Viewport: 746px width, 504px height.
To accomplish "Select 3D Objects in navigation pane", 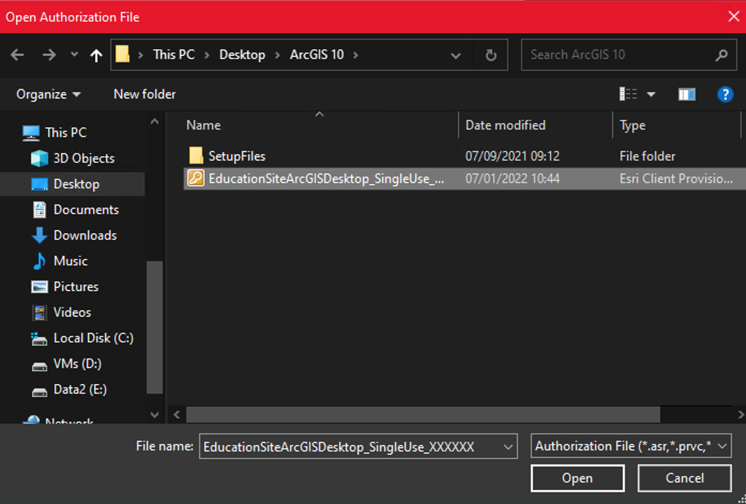I will [83, 158].
